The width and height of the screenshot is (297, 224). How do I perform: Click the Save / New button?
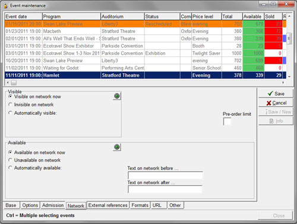[276, 112]
